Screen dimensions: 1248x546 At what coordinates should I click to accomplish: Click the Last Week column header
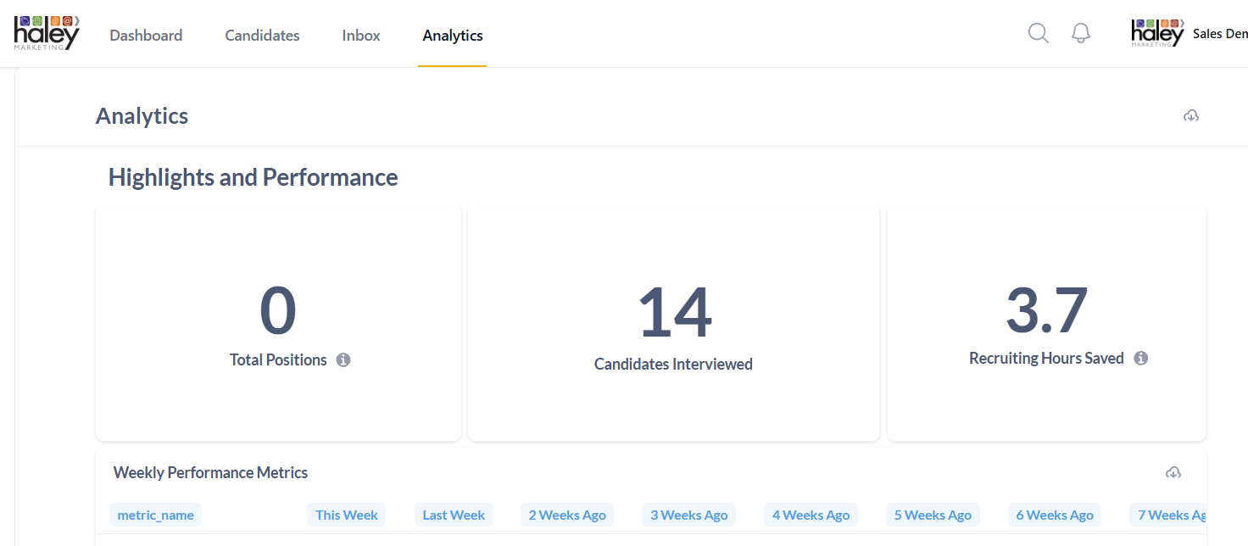pyautogui.click(x=454, y=515)
